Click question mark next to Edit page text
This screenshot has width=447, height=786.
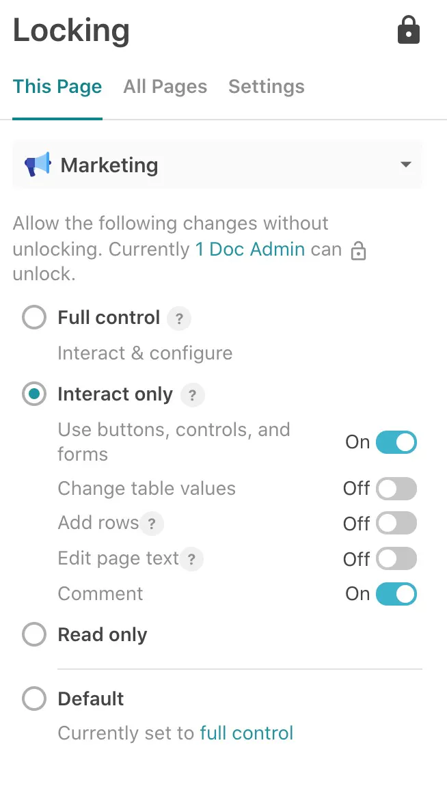click(x=192, y=560)
